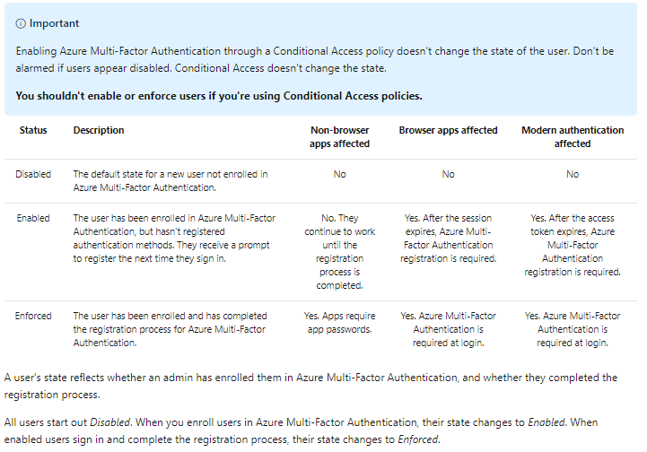Click the Browser apps affected header

[x=448, y=130]
